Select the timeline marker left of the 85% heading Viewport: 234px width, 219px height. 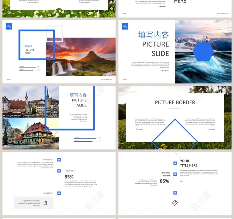[x=59, y=171]
